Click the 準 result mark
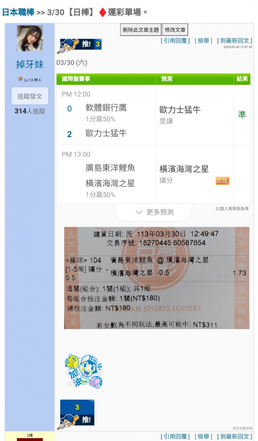The height and width of the screenshot is (441, 258). (242, 114)
